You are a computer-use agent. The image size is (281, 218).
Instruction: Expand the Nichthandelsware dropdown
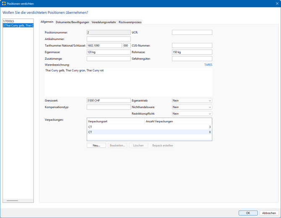(192, 107)
